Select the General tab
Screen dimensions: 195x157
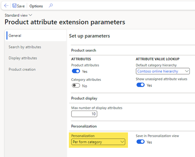36,36
